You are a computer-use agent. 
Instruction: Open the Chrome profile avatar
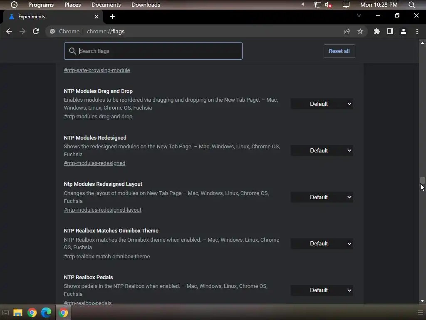404,32
